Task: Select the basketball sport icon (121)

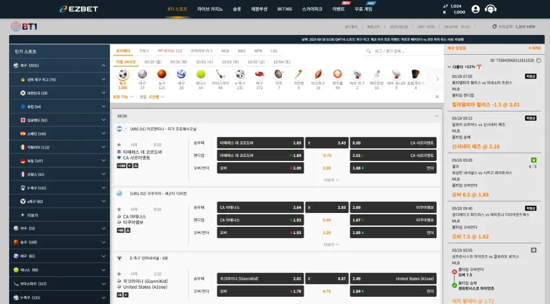Action: [x=161, y=74]
